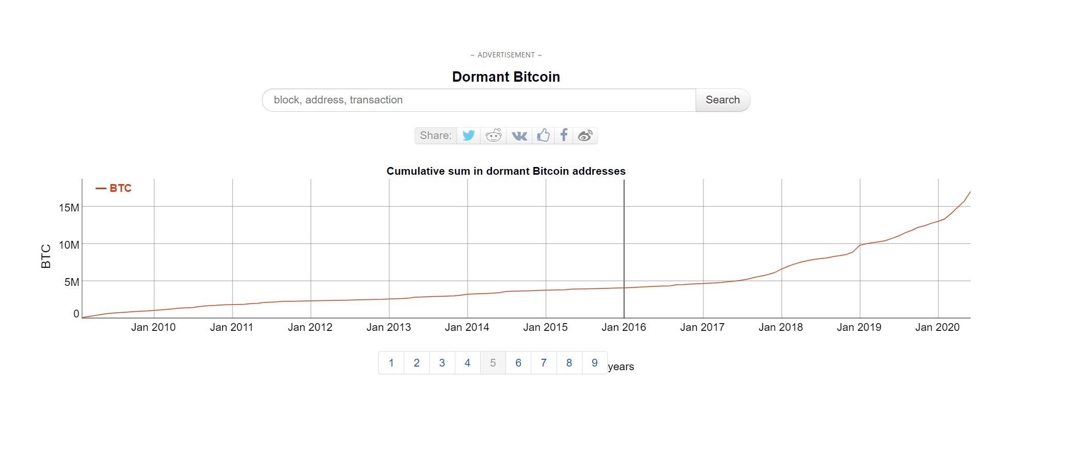The image size is (1075, 457).
Task: Click the 'Jan 2017' x-axis label
Action: pyautogui.click(x=702, y=327)
